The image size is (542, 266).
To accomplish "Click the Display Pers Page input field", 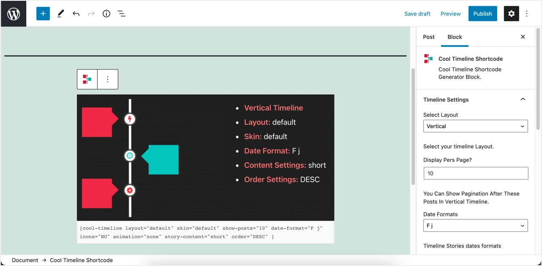I will point(476,173).
